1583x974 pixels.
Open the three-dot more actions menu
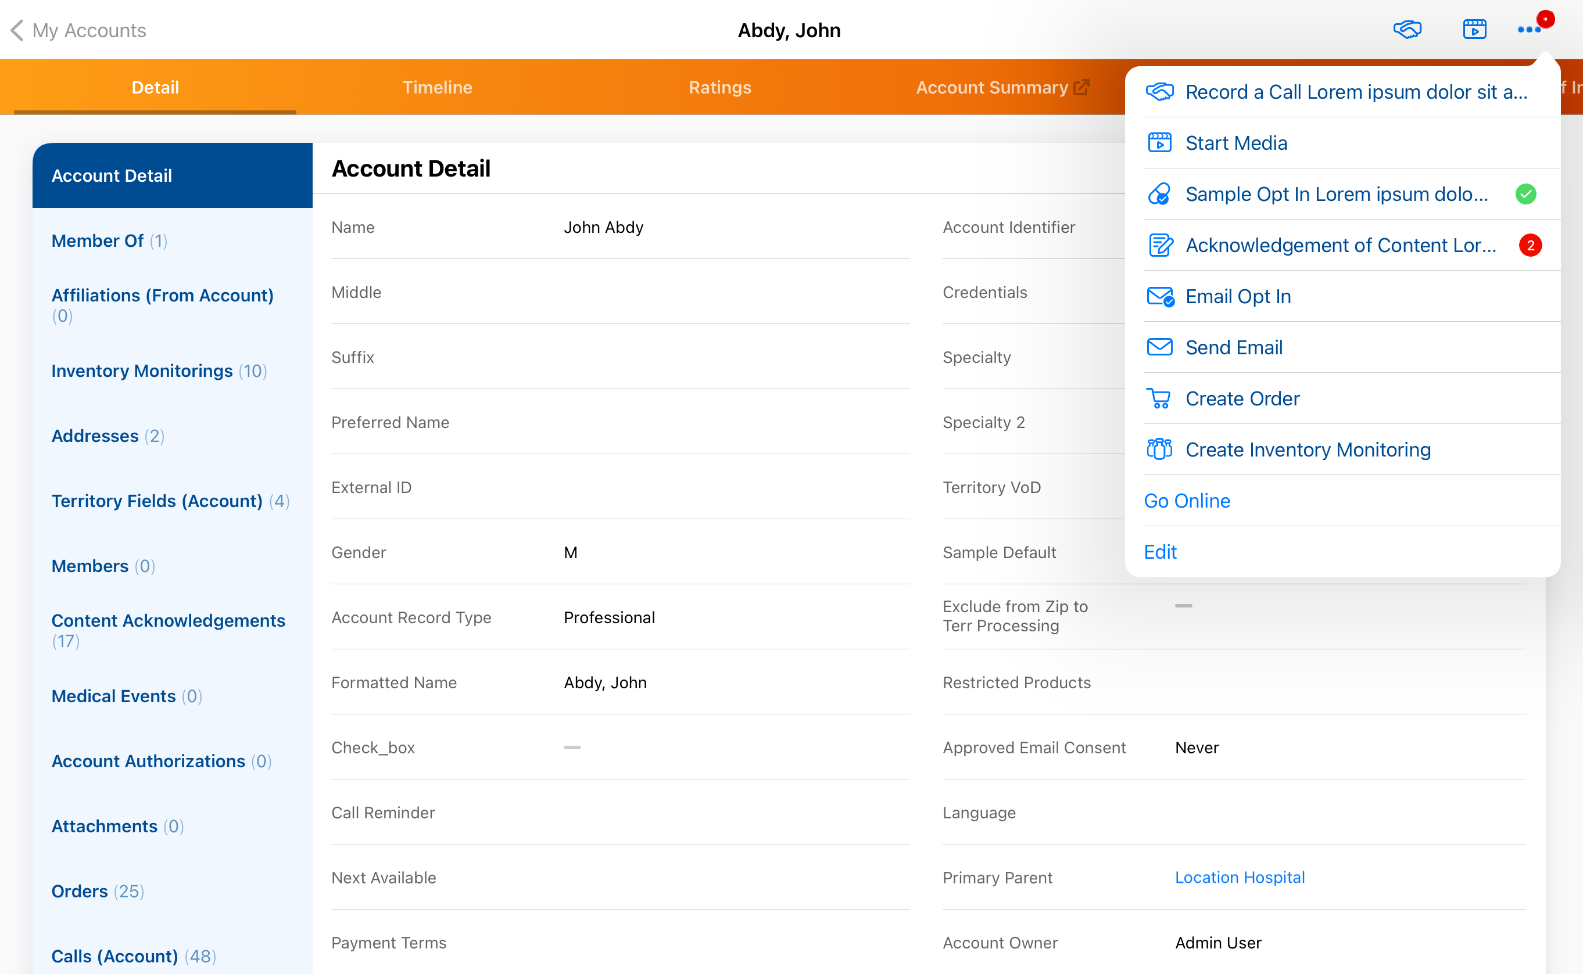point(1530,30)
